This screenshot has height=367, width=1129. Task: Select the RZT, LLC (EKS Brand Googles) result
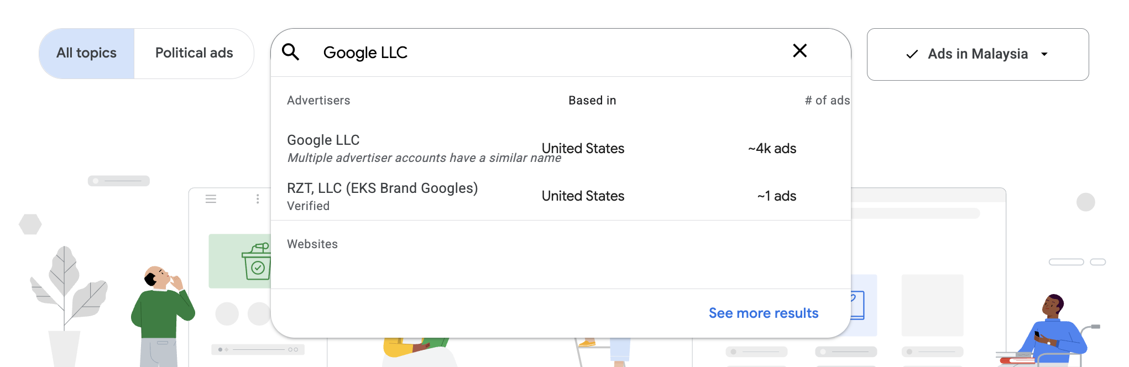(382, 188)
